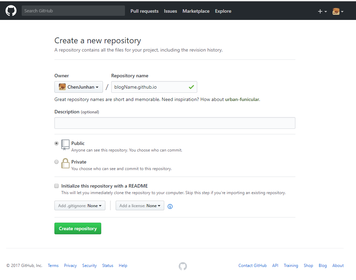Open Pull requests page
The width and height of the screenshot is (356, 280).
click(x=144, y=11)
